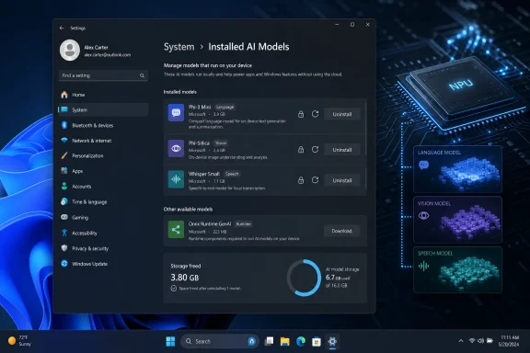Launch Microsoft Edge from the taskbar
The width and height of the screenshot is (530, 353).
pyautogui.click(x=301, y=342)
